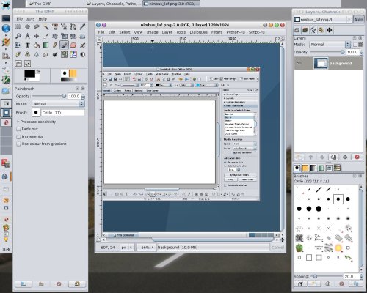Open the Layer menu in image window
This screenshot has width=367, height=293.
(167, 32)
